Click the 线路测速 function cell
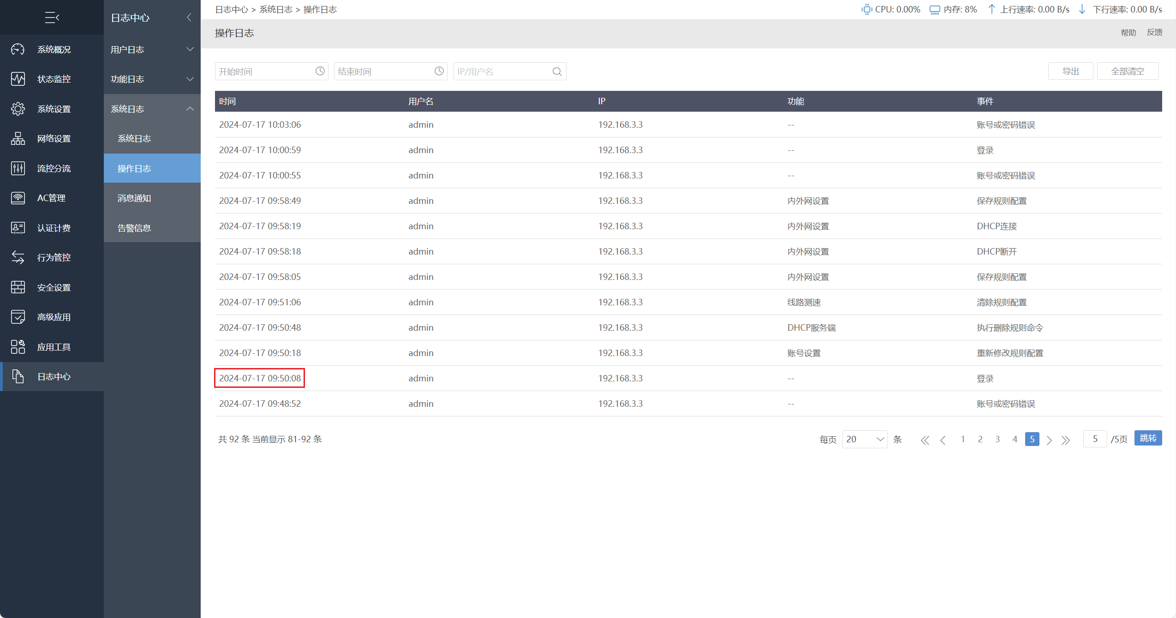Viewport: 1176px width, 618px height. pos(804,302)
